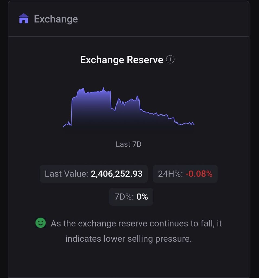
Task: Click the purple Exchange house icon
Action: 24,19
